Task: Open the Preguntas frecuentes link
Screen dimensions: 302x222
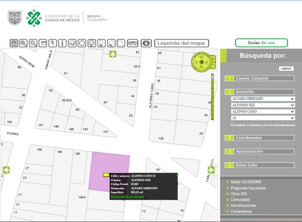Action: pos(248,188)
